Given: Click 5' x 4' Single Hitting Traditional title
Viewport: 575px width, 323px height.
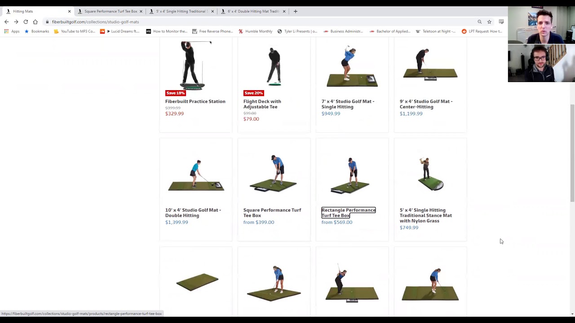Looking at the screenshot, I should click(426, 215).
